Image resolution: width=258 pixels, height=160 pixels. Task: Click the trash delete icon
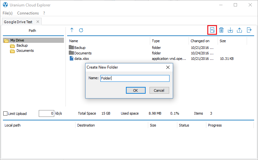221,30
